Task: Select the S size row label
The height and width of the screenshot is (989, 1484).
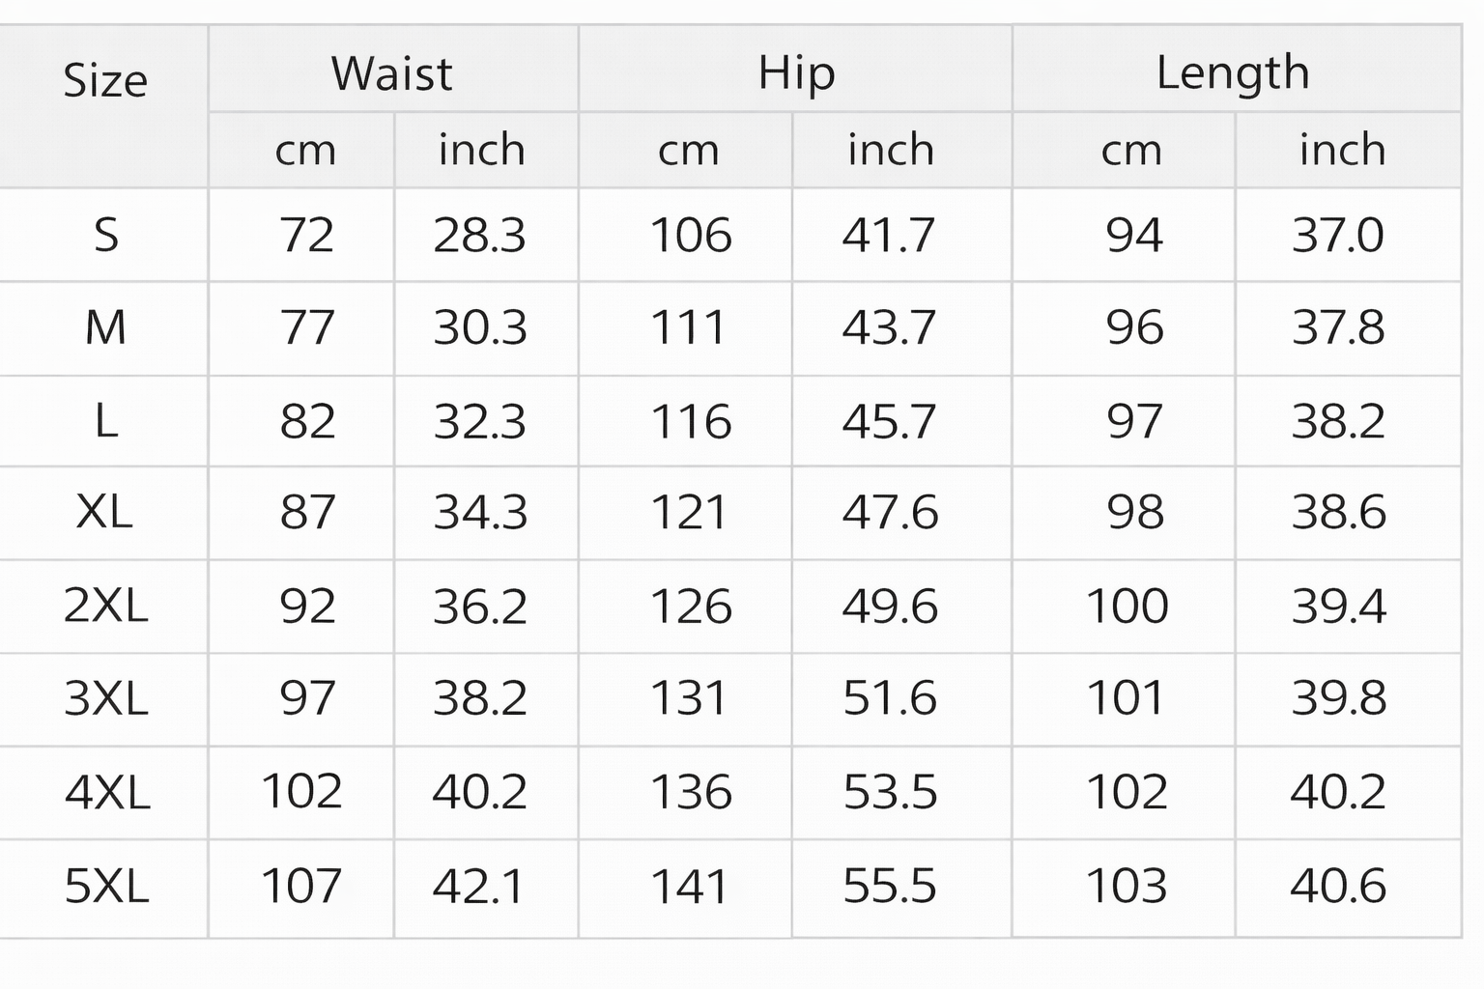Action: pyautogui.click(x=105, y=236)
